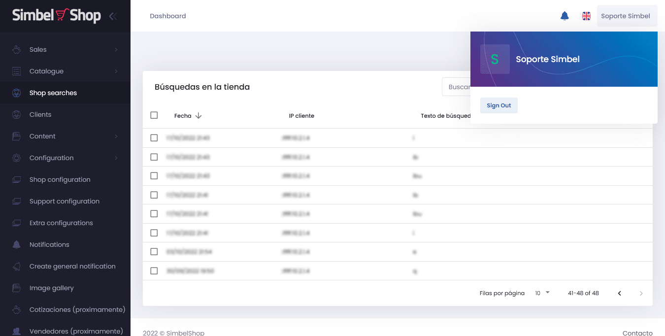Click the Notifications bell icon in sidebar
Screen dimensions: 665x336
(x=17, y=244)
